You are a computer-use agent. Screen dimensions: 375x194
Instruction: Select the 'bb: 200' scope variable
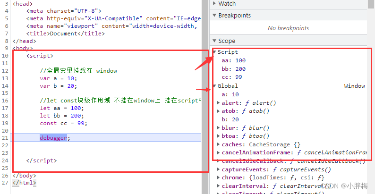coord(234,69)
